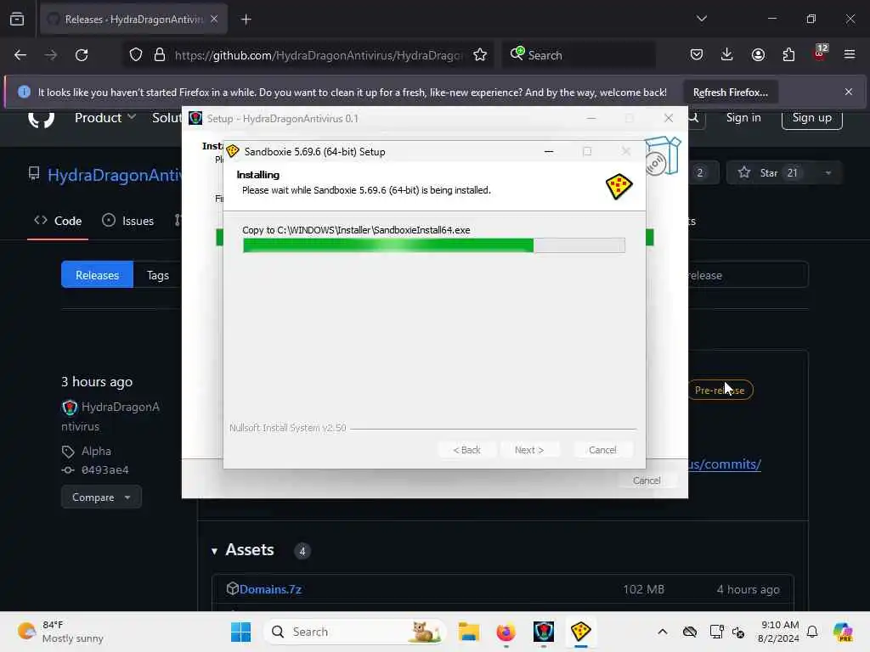The width and height of the screenshot is (870, 652).
Task: Open the Windows Start menu
Action: (240, 632)
